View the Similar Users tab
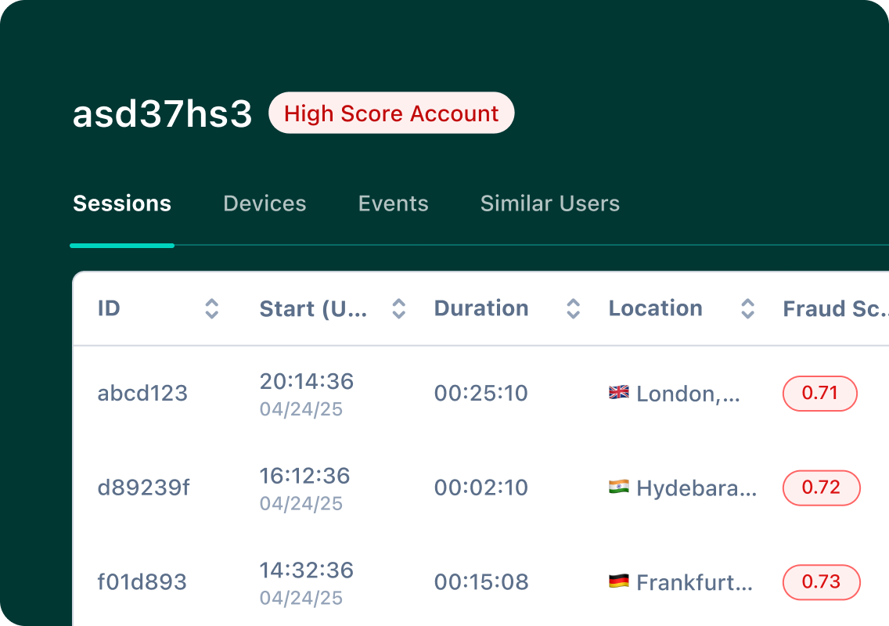Image resolution: width=889 pixels, height=626 pixels. (549, 203)
